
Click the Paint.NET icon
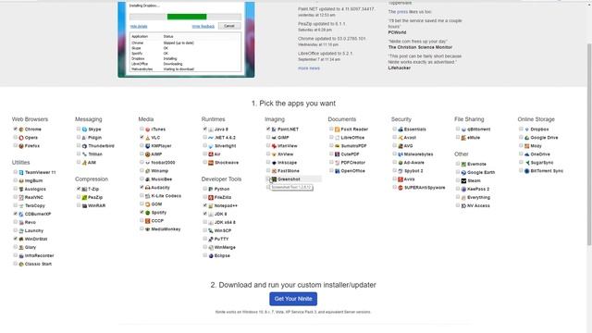click(274, 129)
